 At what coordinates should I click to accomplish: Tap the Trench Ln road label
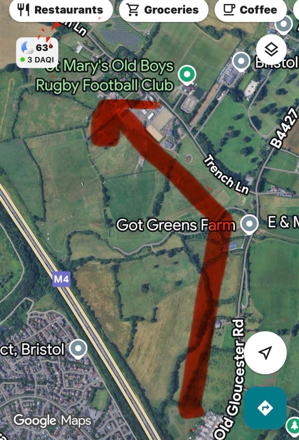(226, 175)
